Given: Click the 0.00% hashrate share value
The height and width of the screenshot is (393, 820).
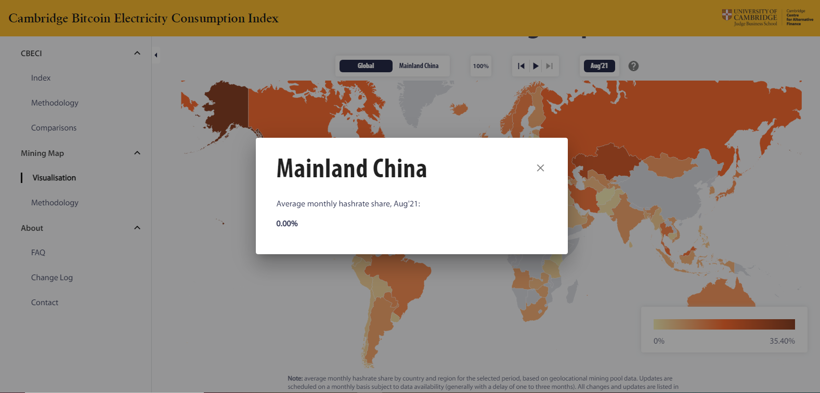Looking at the screenshot, I should (287, 224).
